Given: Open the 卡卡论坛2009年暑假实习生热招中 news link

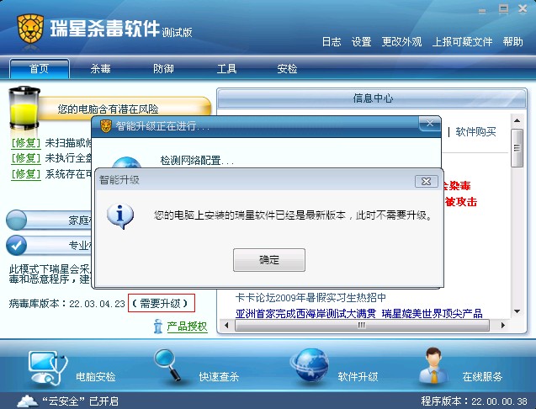Looking at the screenshot, I should [x=310, y=298].
